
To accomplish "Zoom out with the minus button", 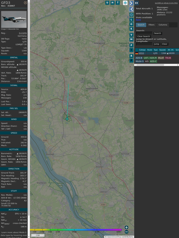I will (127, 232).
